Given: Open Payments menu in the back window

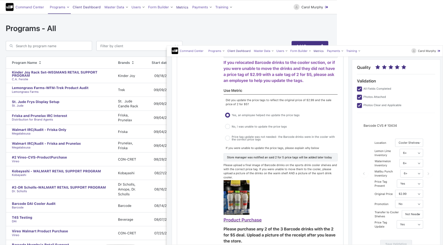Looking at the screenshot, I should pos(202,7).
